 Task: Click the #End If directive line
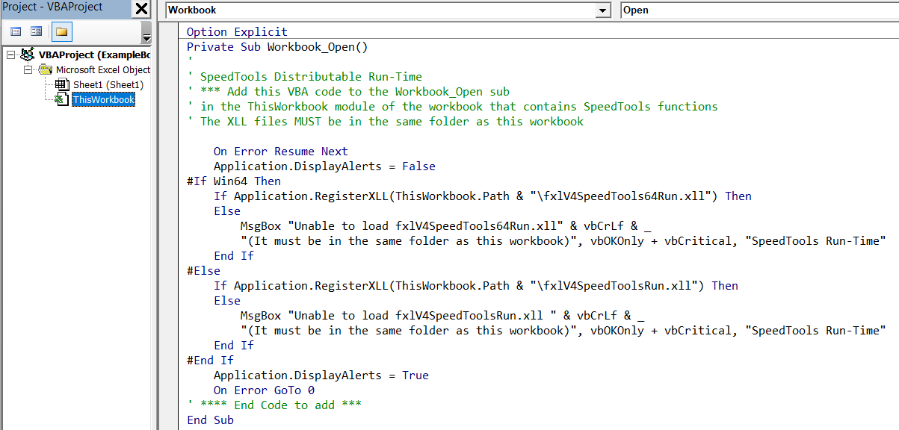210,361
